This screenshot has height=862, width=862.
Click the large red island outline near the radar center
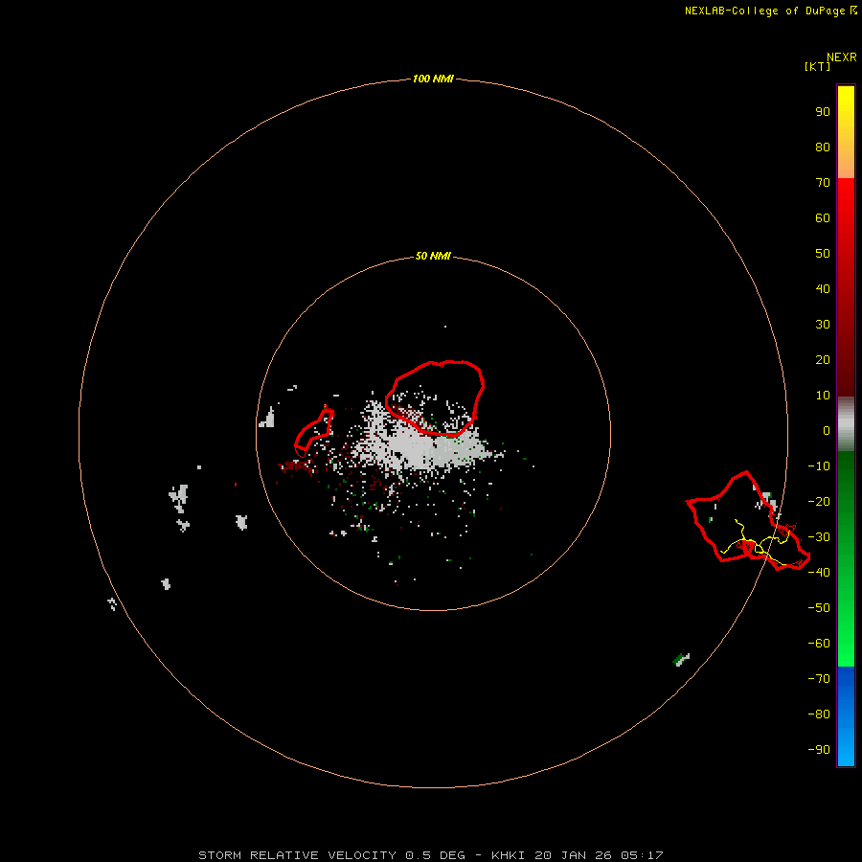pyautogui.click(x=435, y=398)
